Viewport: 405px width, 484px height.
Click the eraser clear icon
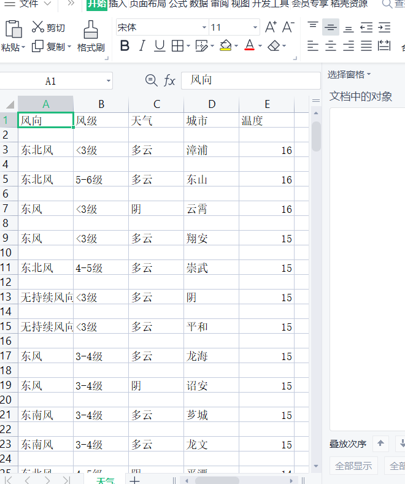click(x=274, y=46)
